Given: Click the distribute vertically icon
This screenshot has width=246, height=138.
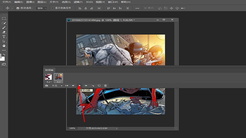Looking at the screenshot, I should (x=99, y=8).
